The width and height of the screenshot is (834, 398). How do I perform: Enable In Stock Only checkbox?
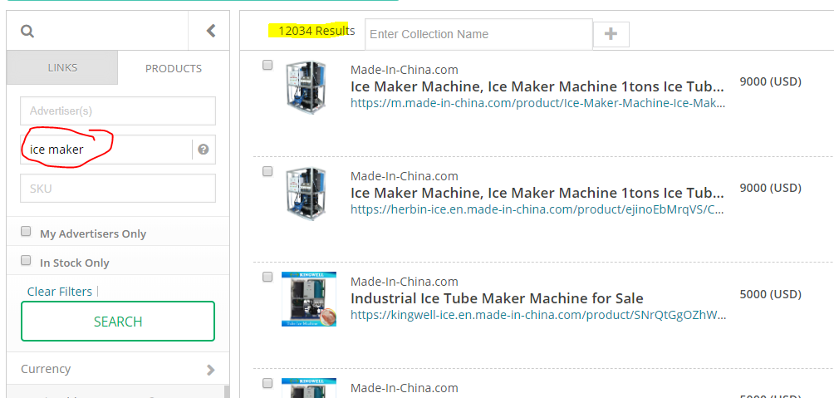[26, 261]
